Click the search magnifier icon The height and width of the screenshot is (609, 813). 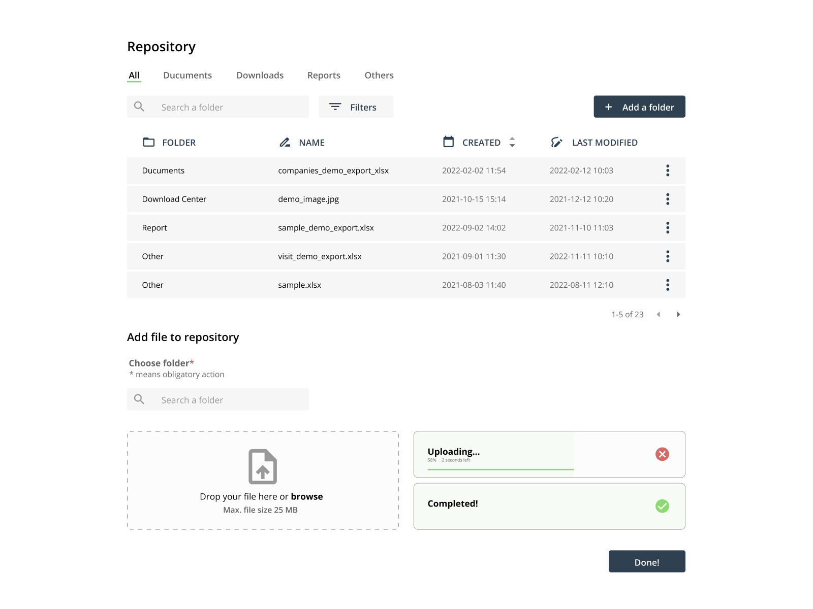point(139,107)
